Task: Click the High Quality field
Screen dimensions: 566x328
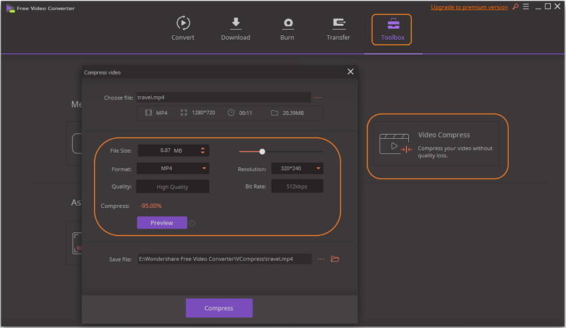Action: (x=172, y=187)
